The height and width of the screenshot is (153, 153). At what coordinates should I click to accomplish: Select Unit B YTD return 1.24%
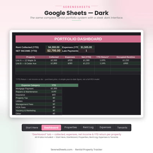pos(103,64)
